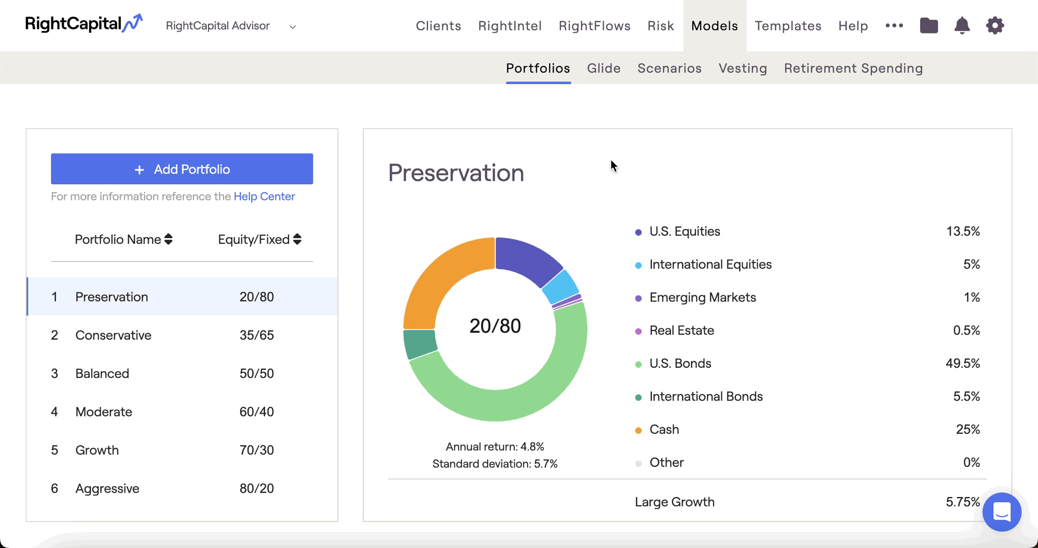Click the Add Portfolio button
This screenshot has width=1038, height=548.
click(182, 169)
